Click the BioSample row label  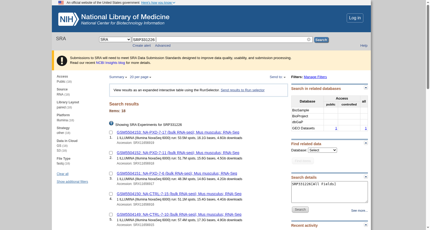click(300, 110)
